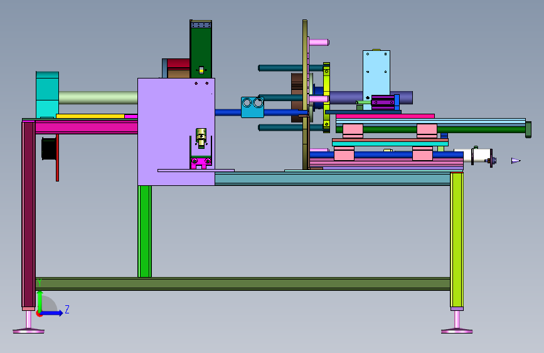Select the olive vertical disc plate
The height and width of the screenshot is (353, 544).
pyautogui.click(x=305, y=94)
